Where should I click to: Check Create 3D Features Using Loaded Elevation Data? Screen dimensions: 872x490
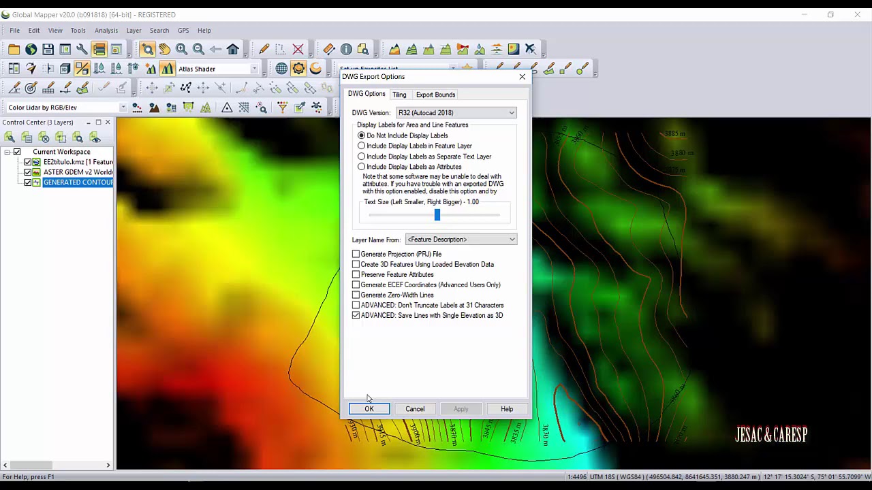[x=356, y=265]
